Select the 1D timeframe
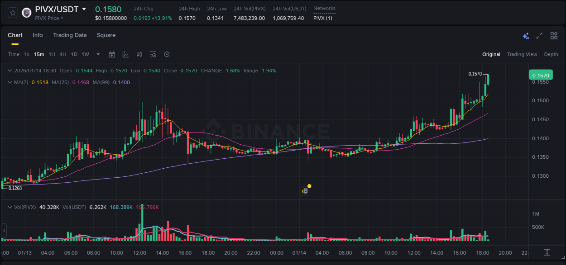 pyautogui.click(x=74, y=54)
